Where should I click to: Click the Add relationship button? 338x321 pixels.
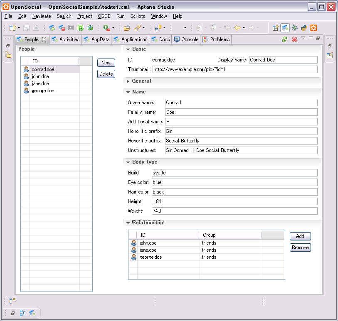point(300,236)
